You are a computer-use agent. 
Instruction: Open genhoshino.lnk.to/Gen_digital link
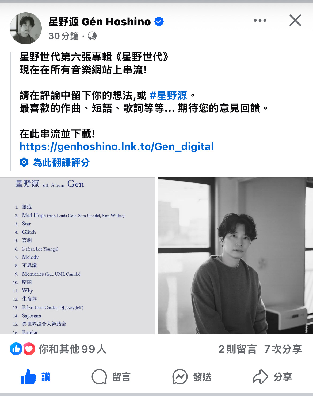click(x=117, y=147)
